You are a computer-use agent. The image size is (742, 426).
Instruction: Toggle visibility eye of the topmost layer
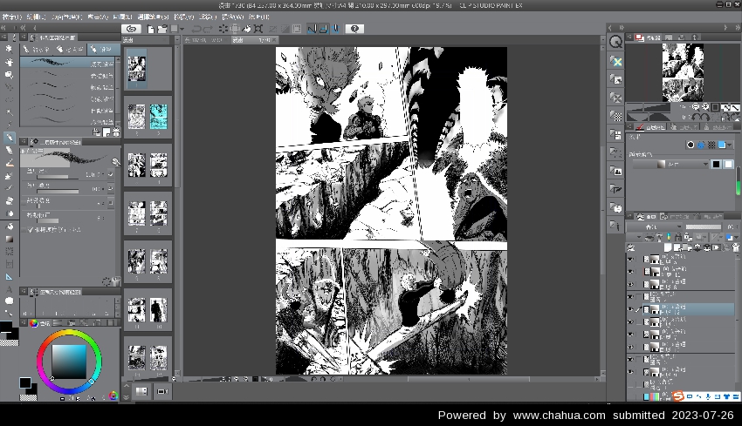(630, 260)
